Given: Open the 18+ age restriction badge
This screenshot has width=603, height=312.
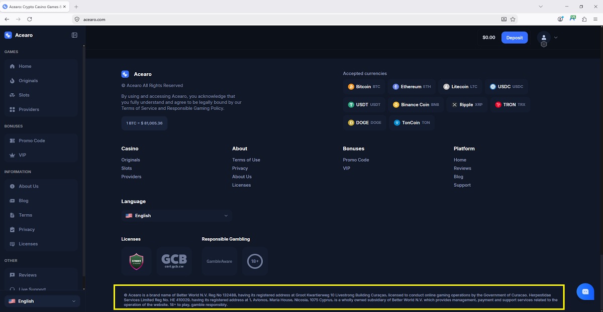Looking at the screenshot, I should (255, 261).
